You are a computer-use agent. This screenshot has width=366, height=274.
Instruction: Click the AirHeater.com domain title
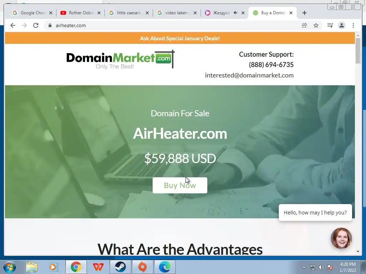[x=180, y=133]
